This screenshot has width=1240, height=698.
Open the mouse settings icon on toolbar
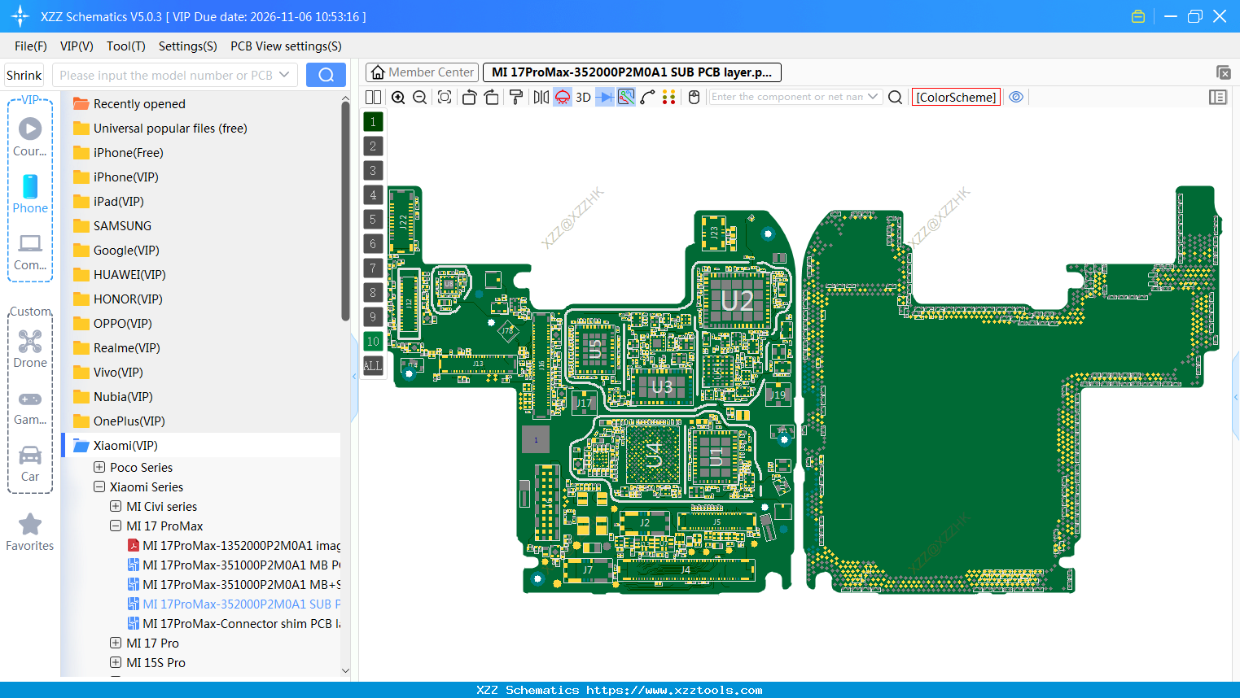pyautogui.click(x=693, y=97)
